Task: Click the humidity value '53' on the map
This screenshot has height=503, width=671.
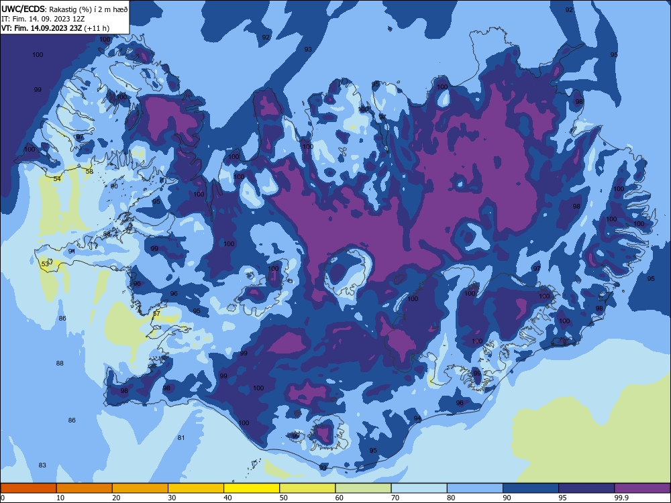Action: pos(45,264)
